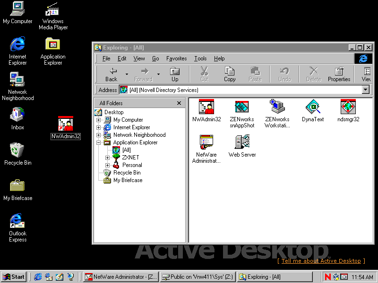The height and width of the screenshot is (283, 378).
Task: Select the My Briefcase desktop icon
Action: (17, 190)
